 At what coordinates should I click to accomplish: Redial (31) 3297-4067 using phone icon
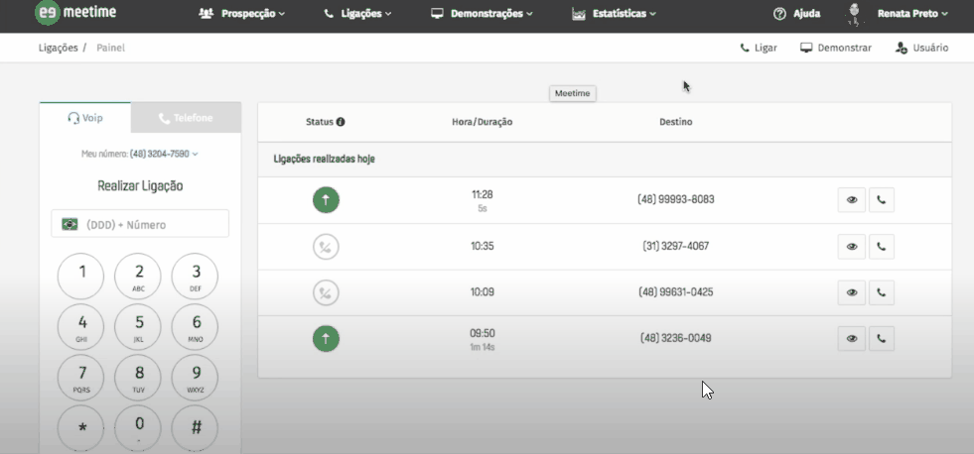click(x=881, y=246)
